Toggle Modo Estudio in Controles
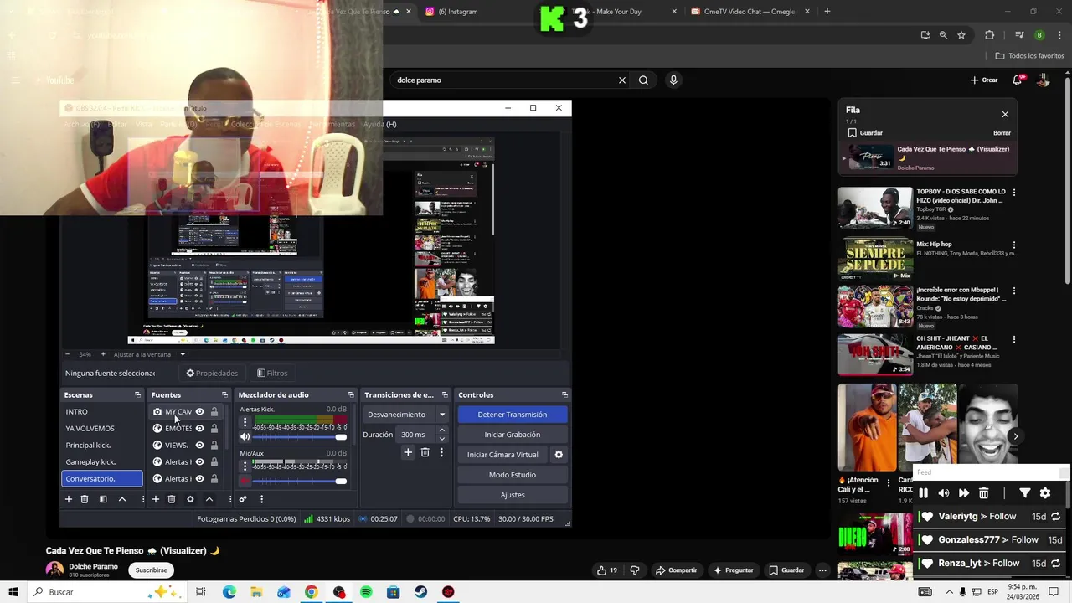Screen dimensions: 1072x603 point(513,475)
